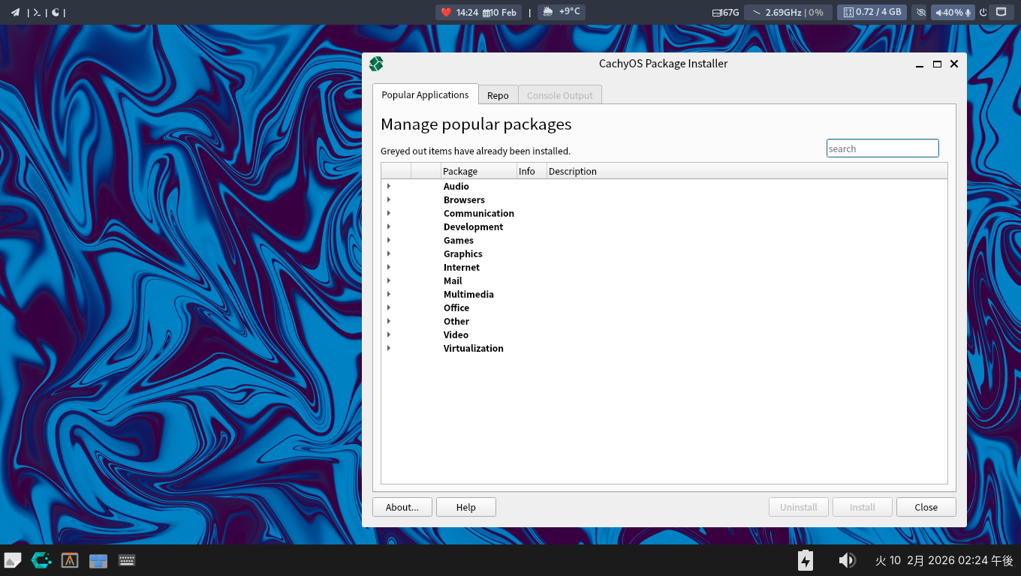This screenshot has height=576, width=1021.
Task: Expand the Multimedia category arrow
Action: click(x=388, y=294)
